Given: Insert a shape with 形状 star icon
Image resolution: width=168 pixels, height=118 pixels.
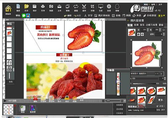Looking at the screenshot, I should [x=137, y=16].
